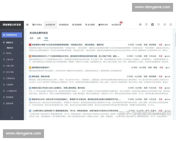Click the 12小时前 time label

tap(143, 68)
